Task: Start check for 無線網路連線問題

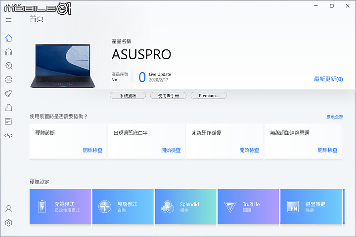Action: click(328, 150)
